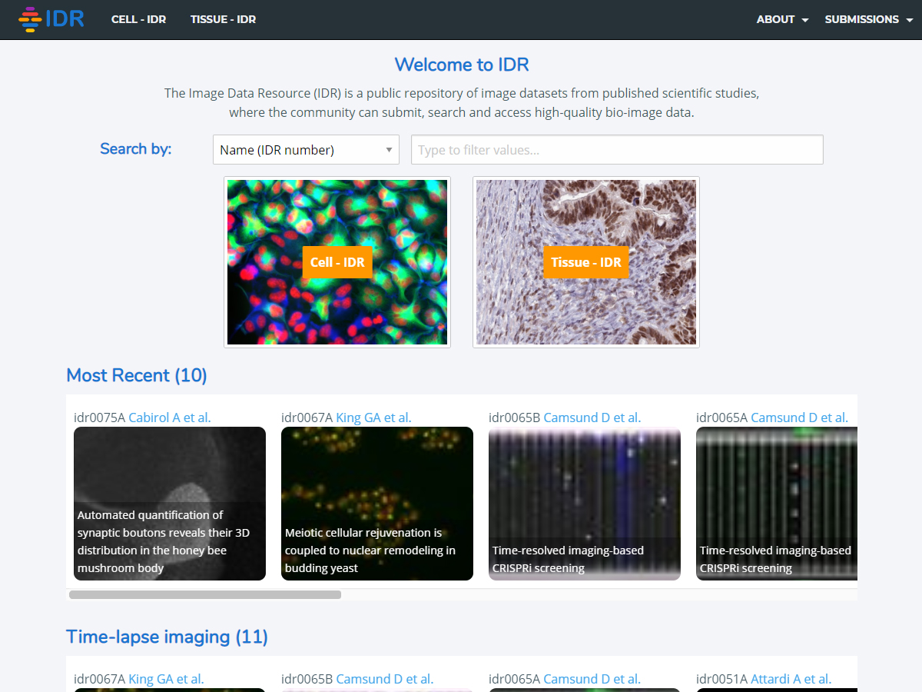922x692 pixels.
Task: Open the Name (IDR number) search selector
Action: click(306, 150)
